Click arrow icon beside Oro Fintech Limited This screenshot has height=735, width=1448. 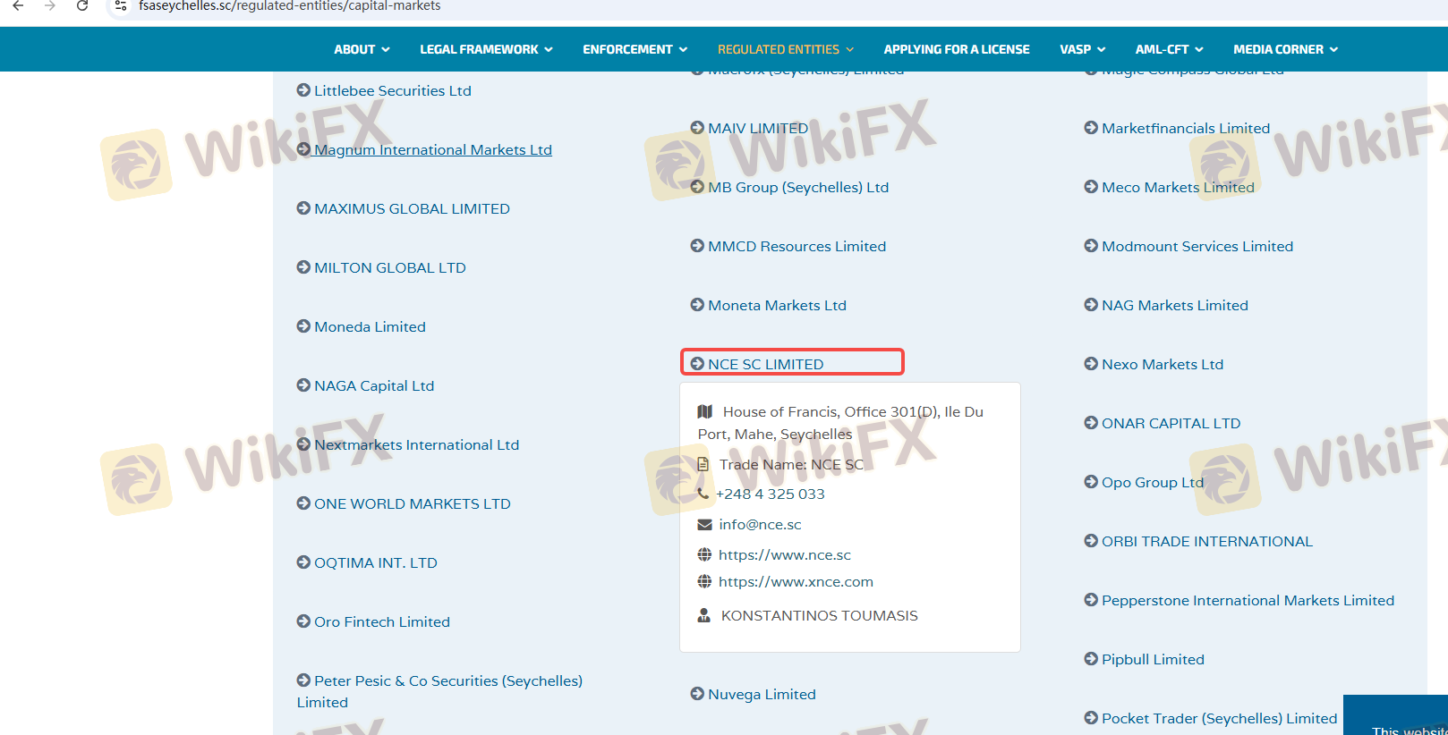coord(303,621)
